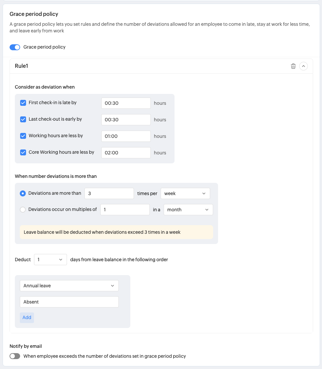Turn off the Grace period policy toggle
The width and height of the screenshot is (322, 369).
click(15, 47)
